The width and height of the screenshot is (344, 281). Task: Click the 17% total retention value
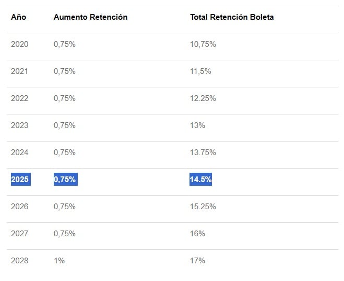click(197, 261)
